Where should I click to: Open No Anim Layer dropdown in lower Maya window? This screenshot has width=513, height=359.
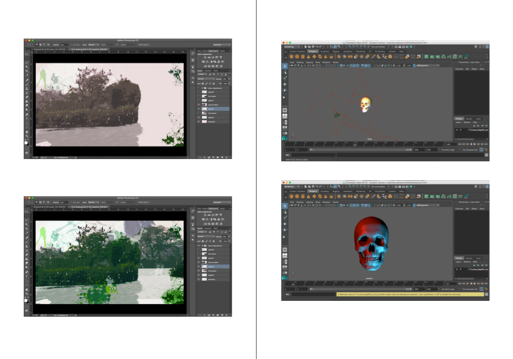[x=448, y=290]
